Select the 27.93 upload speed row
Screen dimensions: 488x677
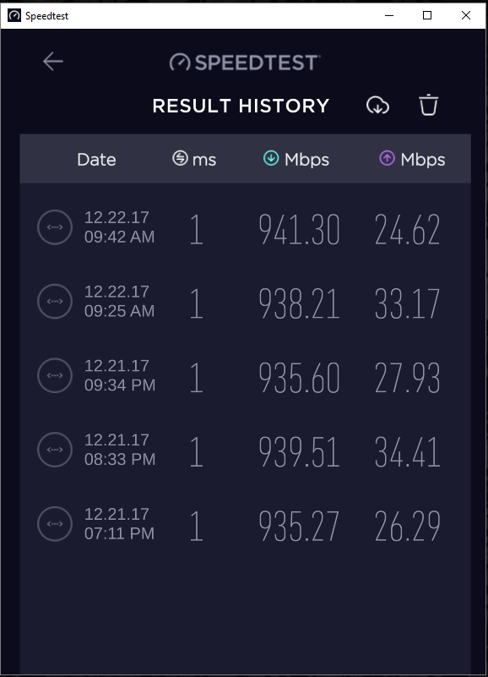pos(245,375)
